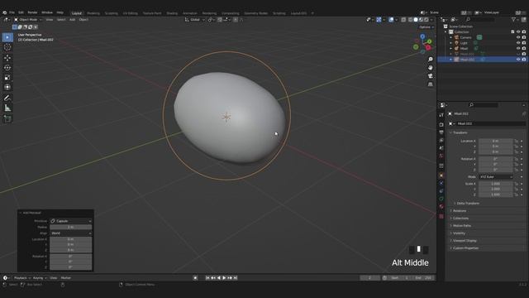Switch perspective/orthographic grid icon
Viewport: 529px width, 298px height.
click(x=430, y=84)
